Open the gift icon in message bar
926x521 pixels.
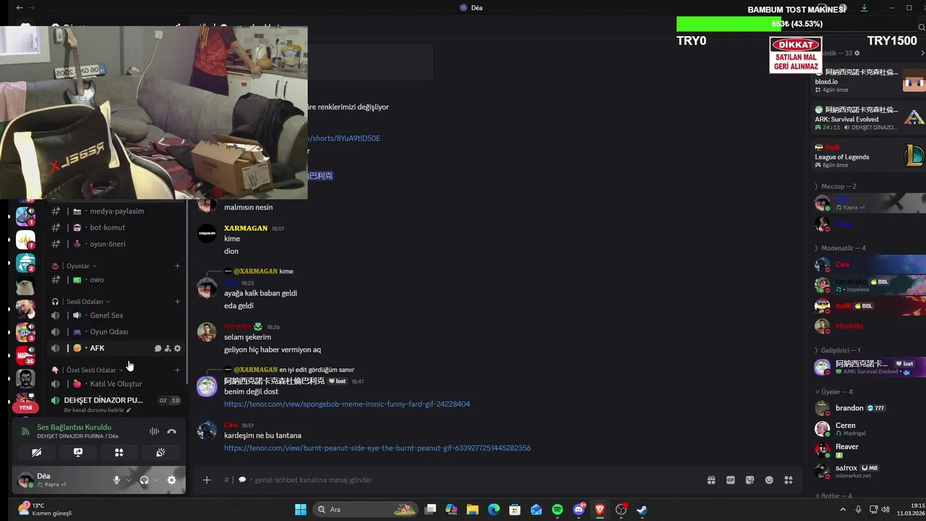711,480
